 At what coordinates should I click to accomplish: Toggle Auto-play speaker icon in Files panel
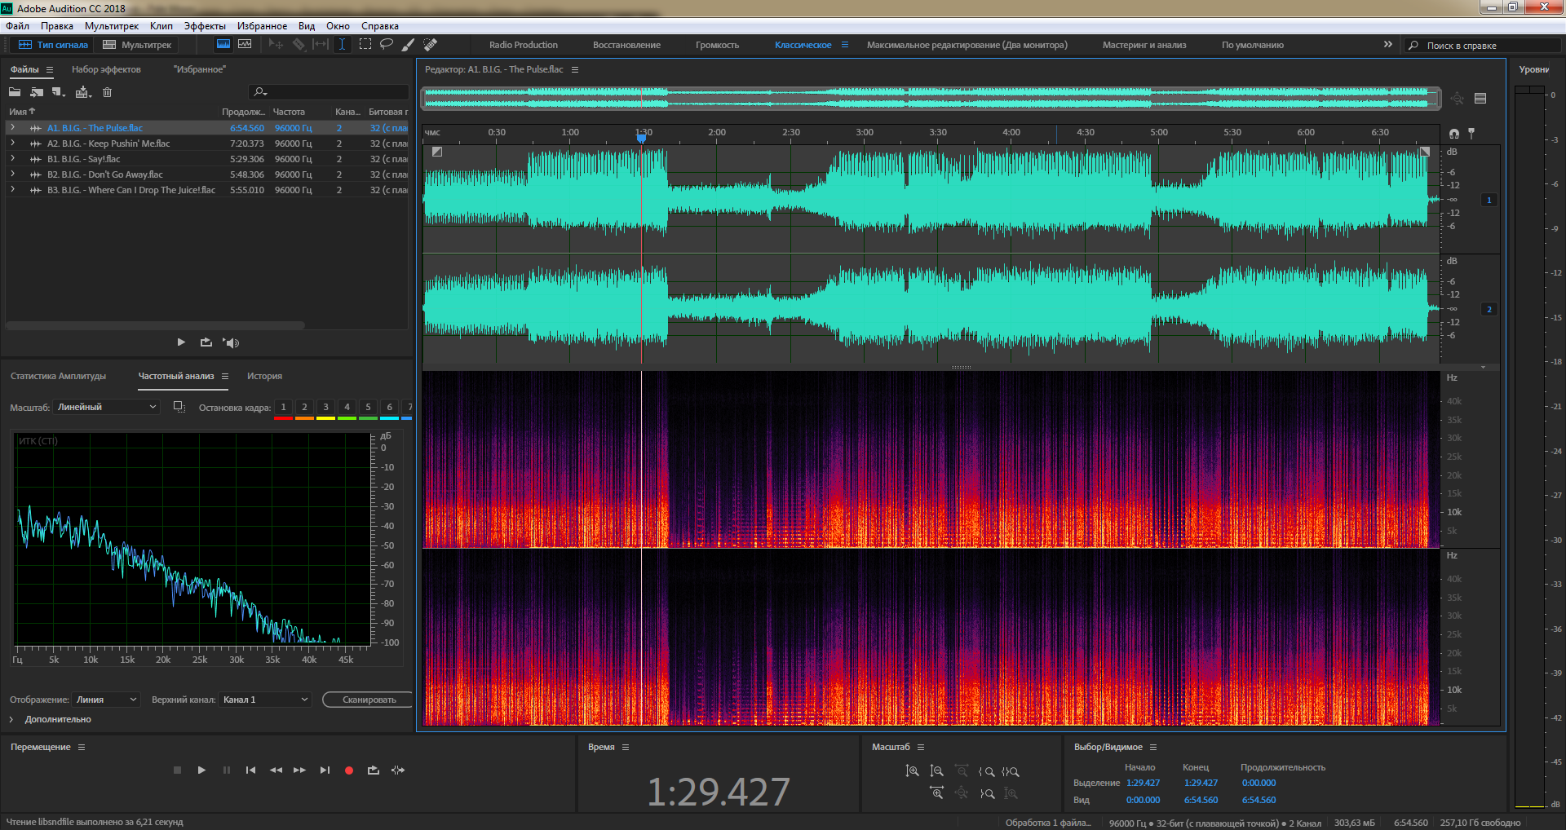tap(232, 342)
